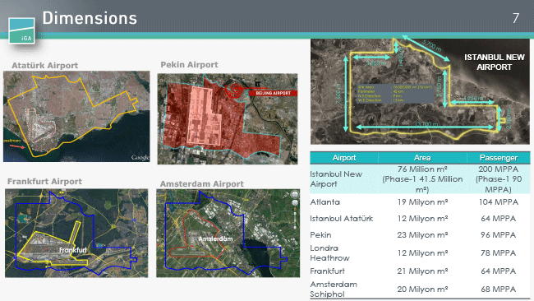Screen dimensions: 534x301
Task: Select the Frankfurt Airport map image
Action: tap(76, 234)
